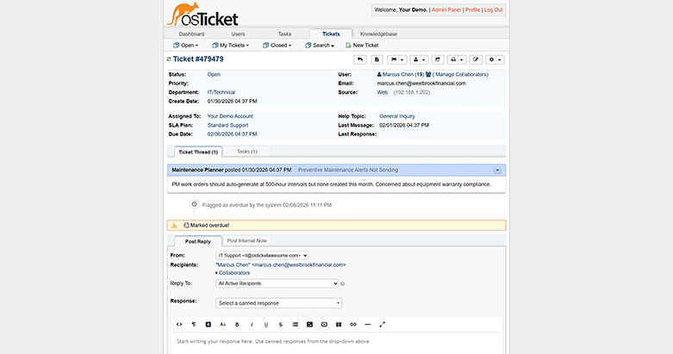
Task: Open the Admin Panel link
Action: click(x=446, y=9)
